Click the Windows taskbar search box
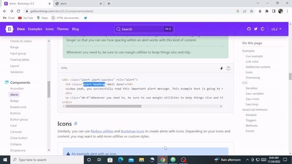 (47, 160)
